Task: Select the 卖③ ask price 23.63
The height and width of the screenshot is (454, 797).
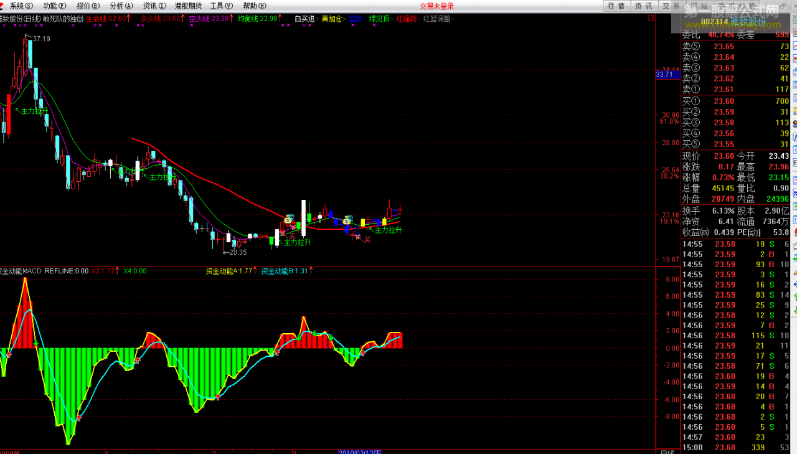Action: (x=724, y=68)
